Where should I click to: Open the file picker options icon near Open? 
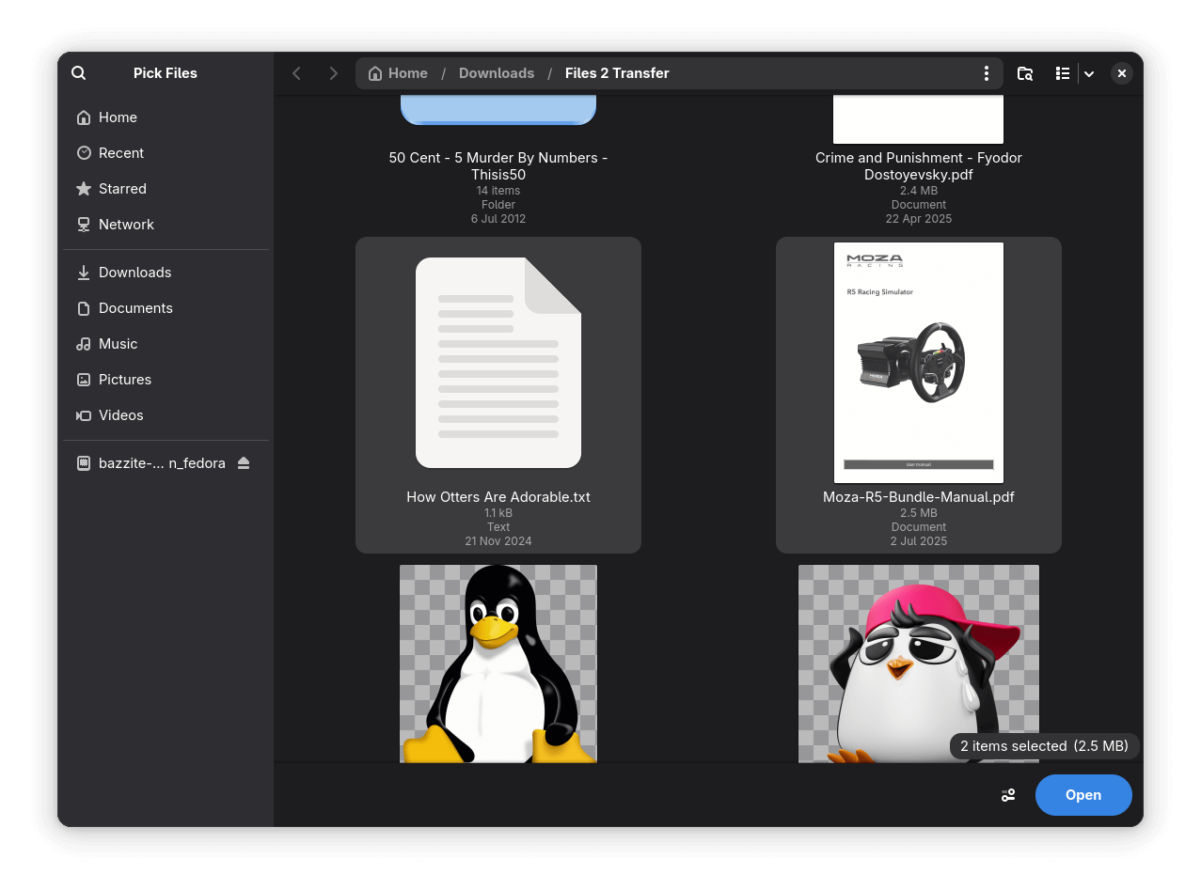pos(1007,794)
